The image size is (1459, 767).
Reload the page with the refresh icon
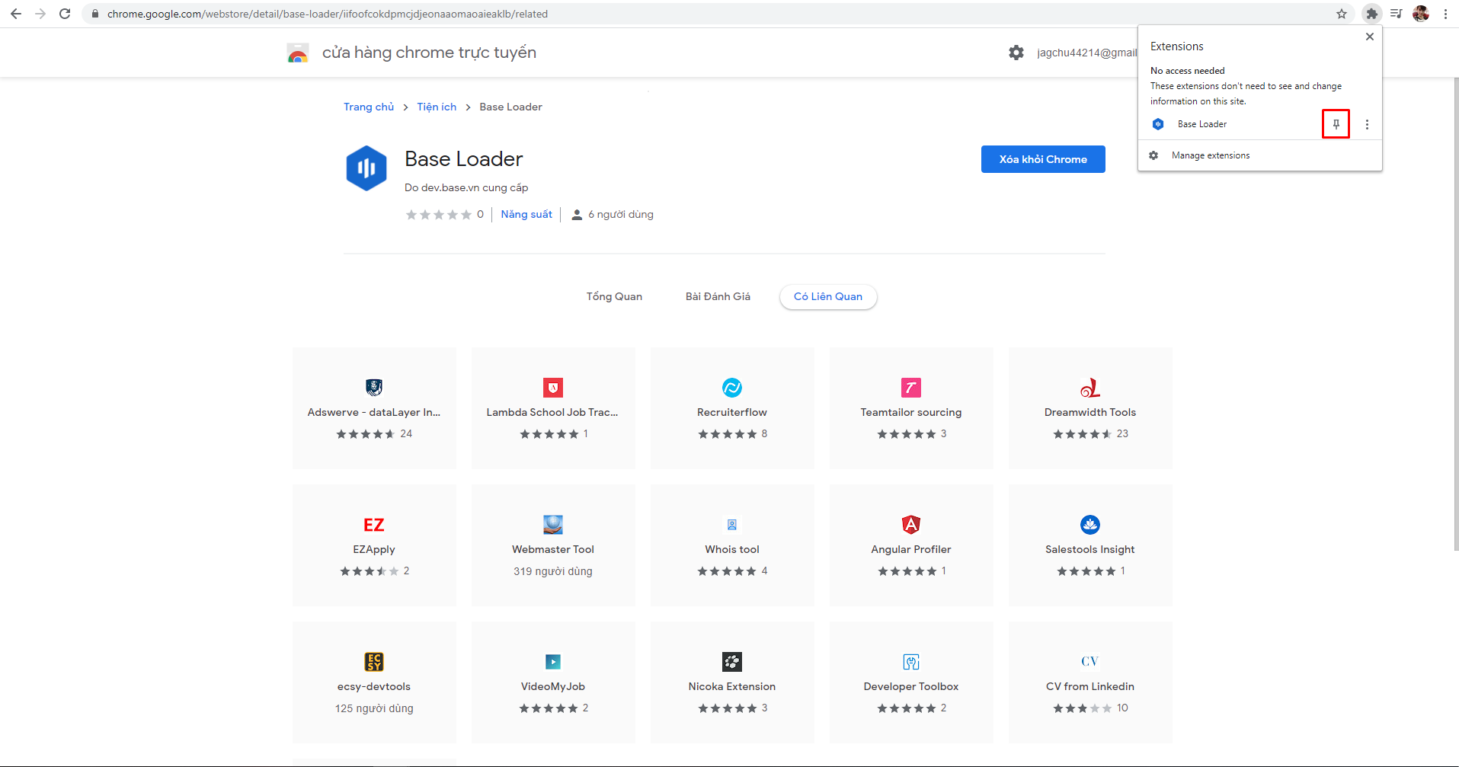pyautogui.click(x=65, y=14)
